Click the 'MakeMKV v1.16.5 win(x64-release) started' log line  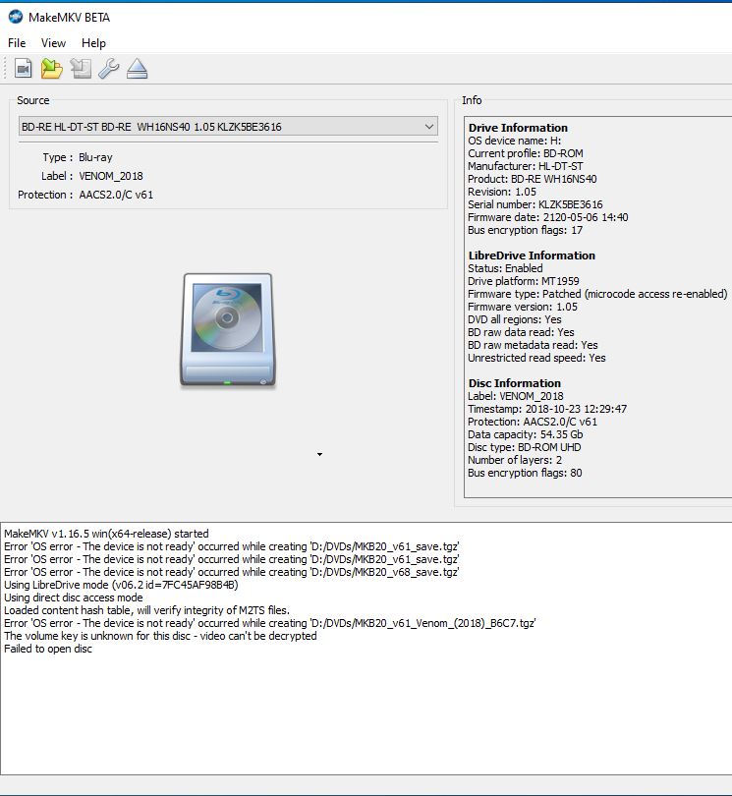[x=106, y=534]
